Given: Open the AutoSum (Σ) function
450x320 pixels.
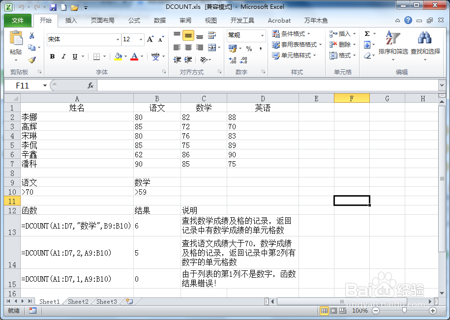Looking at the screenshot, I should (x=366, y=33).
